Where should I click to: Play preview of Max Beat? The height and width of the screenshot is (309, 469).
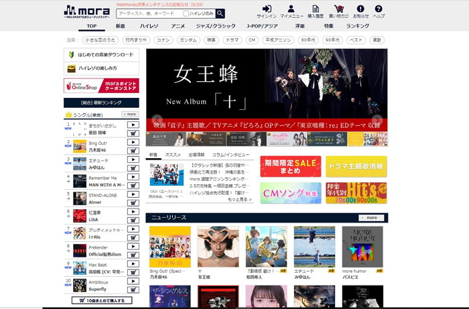[x=133, y=264]
